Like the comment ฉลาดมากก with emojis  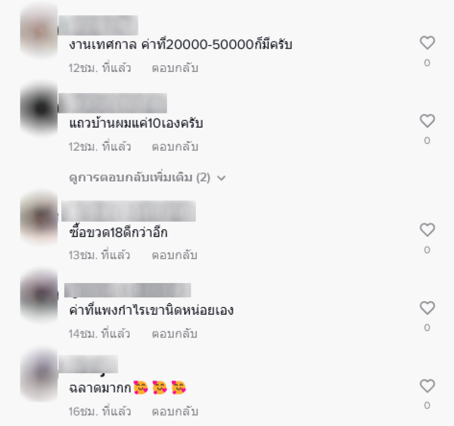[427, 386]
